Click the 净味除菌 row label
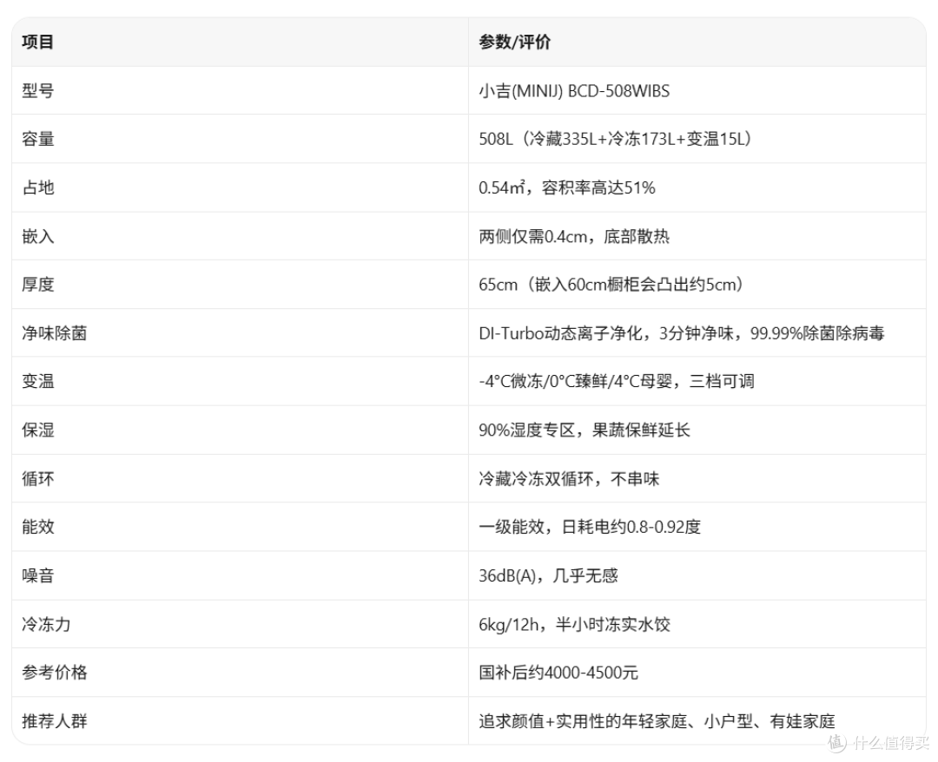Image resolution: width=938 pixels, height=762 pixels. click(55, 333)
